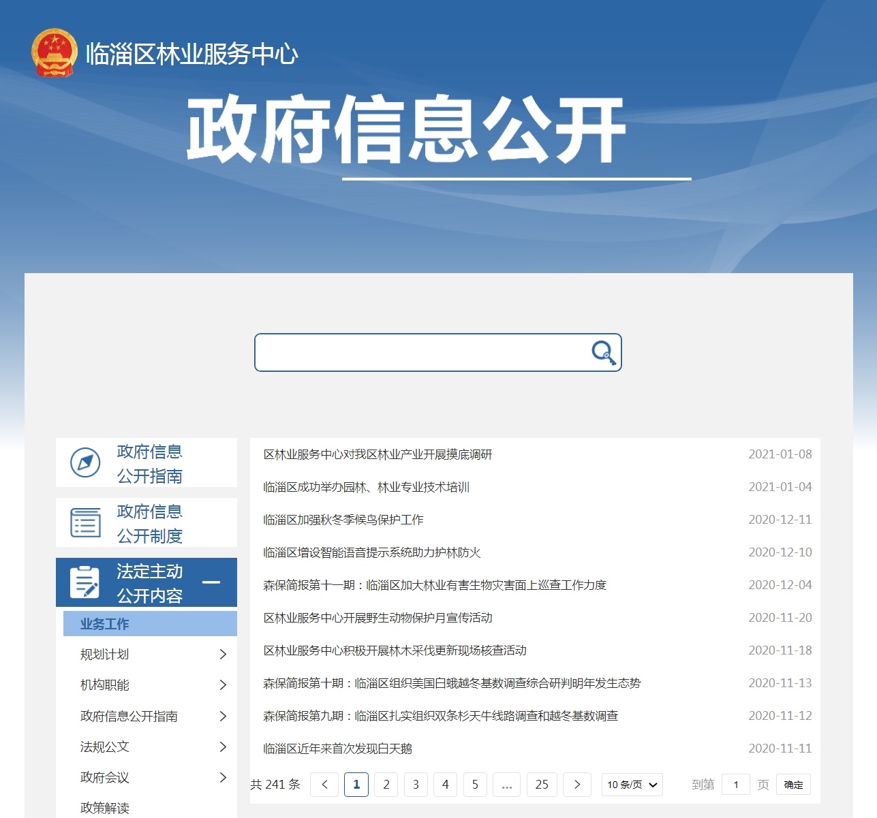The image size is (877, 818).
Task: Go to previous page with left arrow
Action: pyautogui.click(x=324, y=785)
